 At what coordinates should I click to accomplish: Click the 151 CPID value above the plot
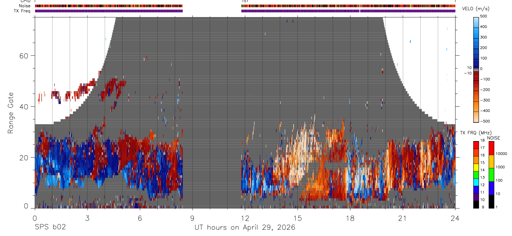[245, 1]
